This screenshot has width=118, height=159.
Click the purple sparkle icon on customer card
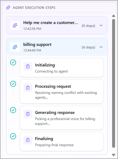(15, 25)
